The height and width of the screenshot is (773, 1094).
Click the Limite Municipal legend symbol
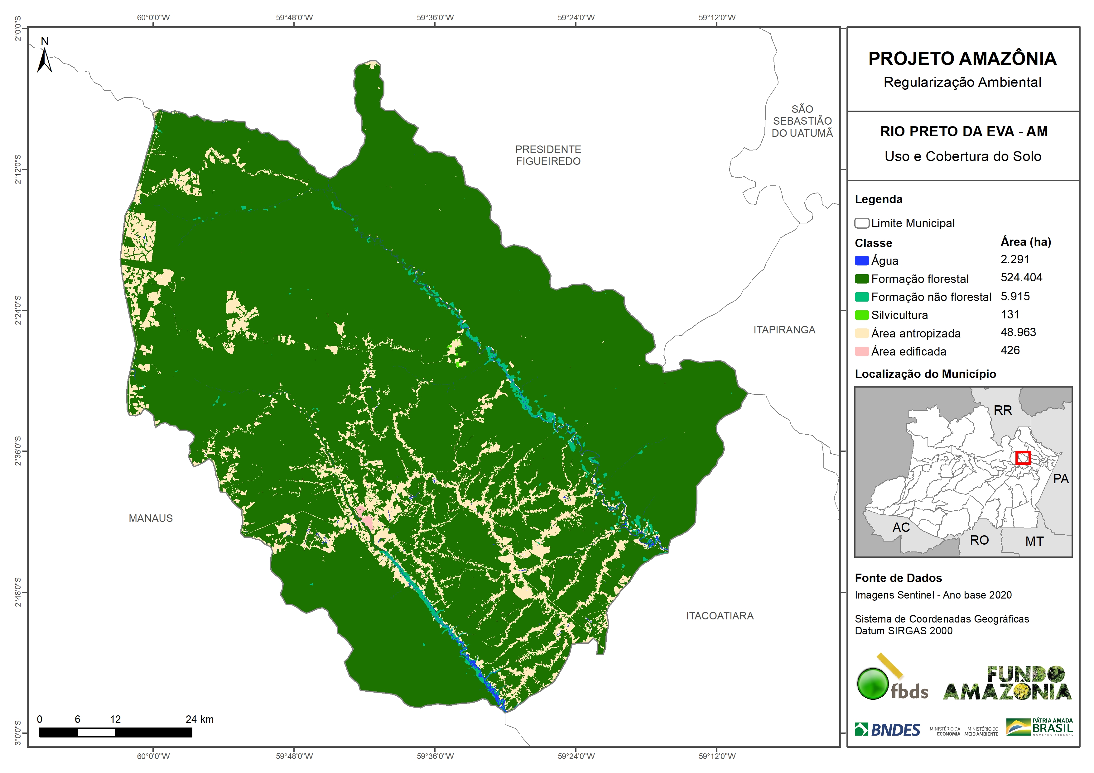pyautogui.click(x=861, y=223)
